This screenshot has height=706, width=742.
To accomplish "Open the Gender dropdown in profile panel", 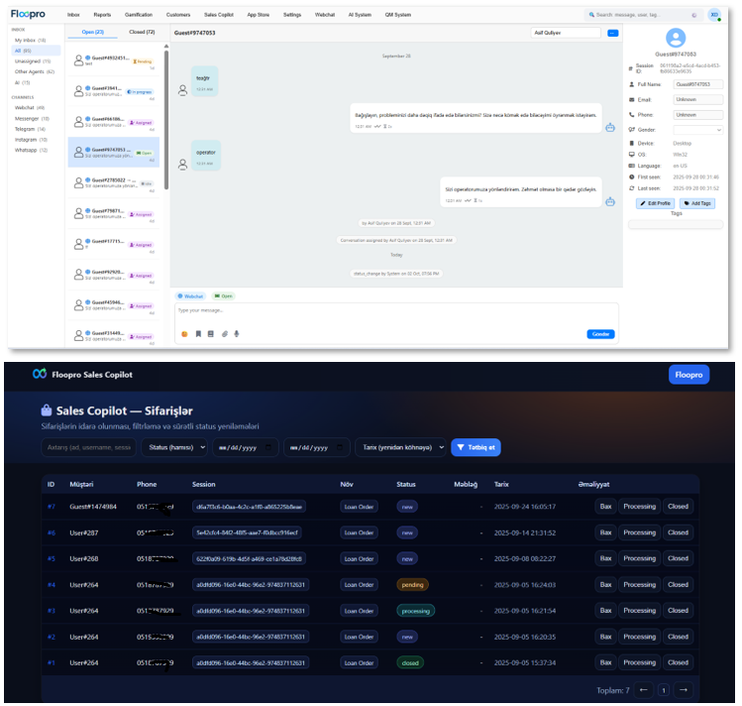I will (x=698, y=130).
